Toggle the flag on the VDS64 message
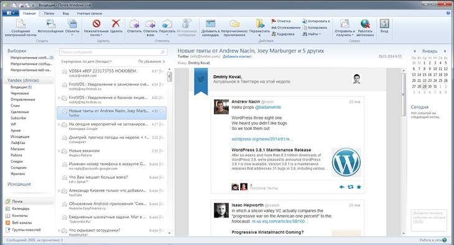This screenshot has width=454, height=245. 162,72
